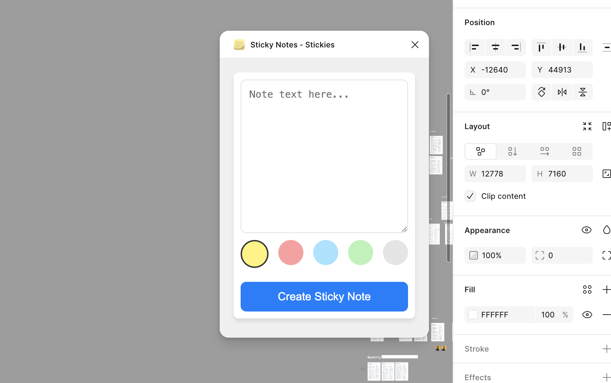
Task: Click the resize to fit icon
Action: [x=587, y=126]
